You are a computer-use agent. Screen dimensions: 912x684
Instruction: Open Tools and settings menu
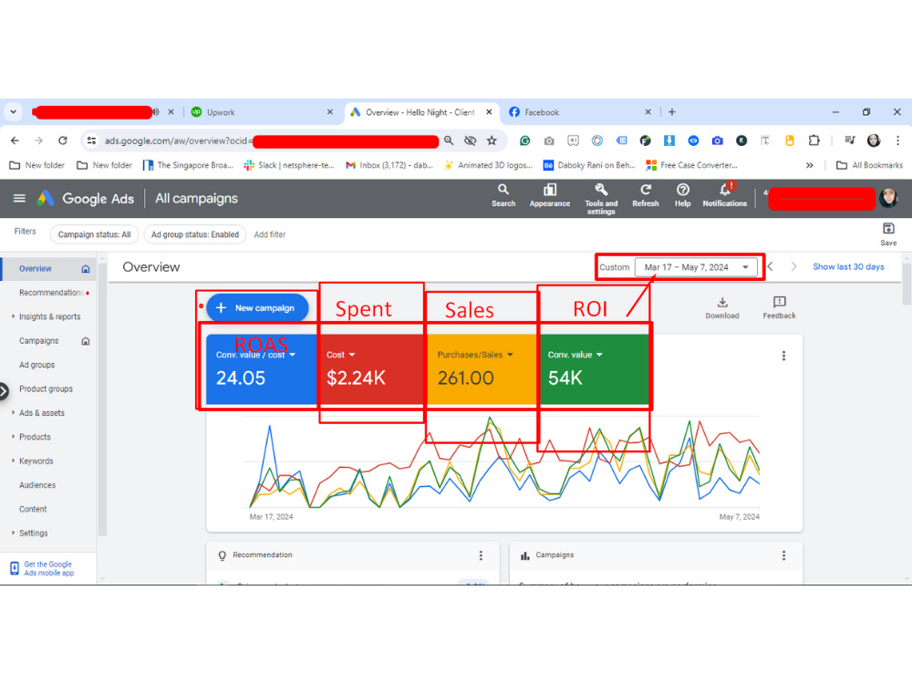(x=601, y=199)
